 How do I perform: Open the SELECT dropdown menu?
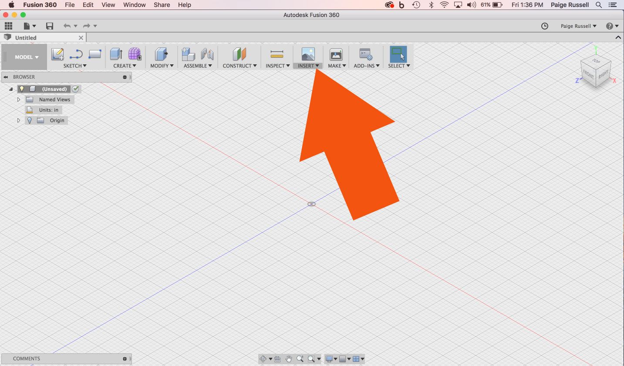pyautogui.click(x=399, y=66)
